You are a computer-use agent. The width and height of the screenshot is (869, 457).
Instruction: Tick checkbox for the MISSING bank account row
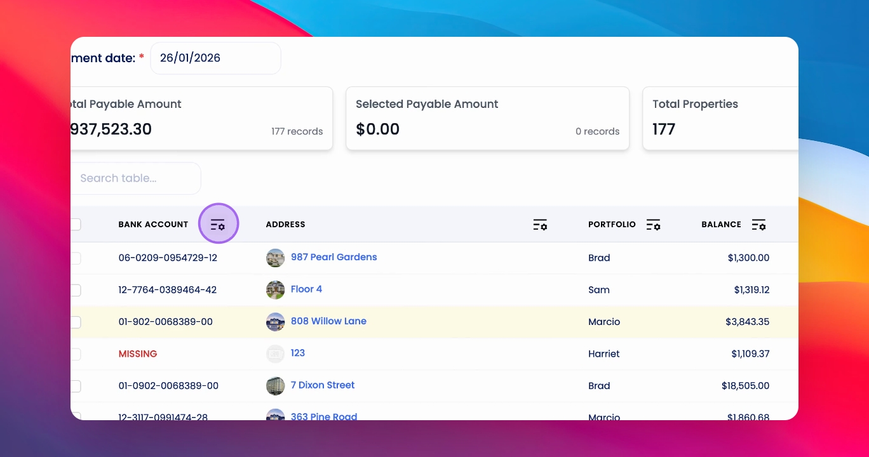[76, 354]
